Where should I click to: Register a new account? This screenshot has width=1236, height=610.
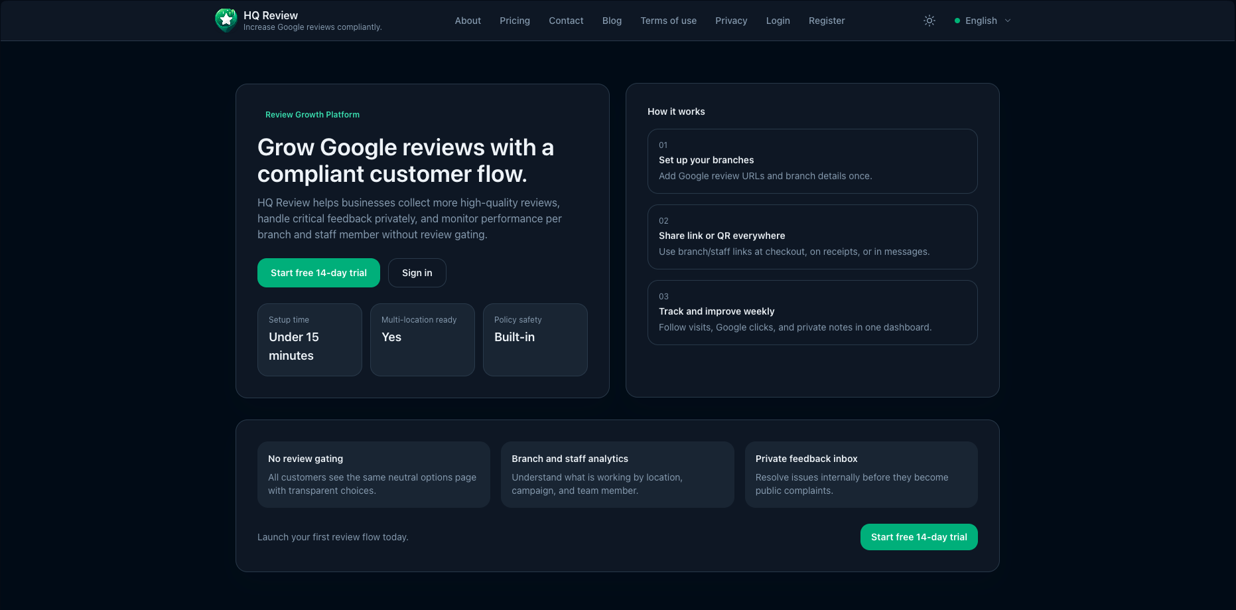pyautogui.click(x=827, y=21)
